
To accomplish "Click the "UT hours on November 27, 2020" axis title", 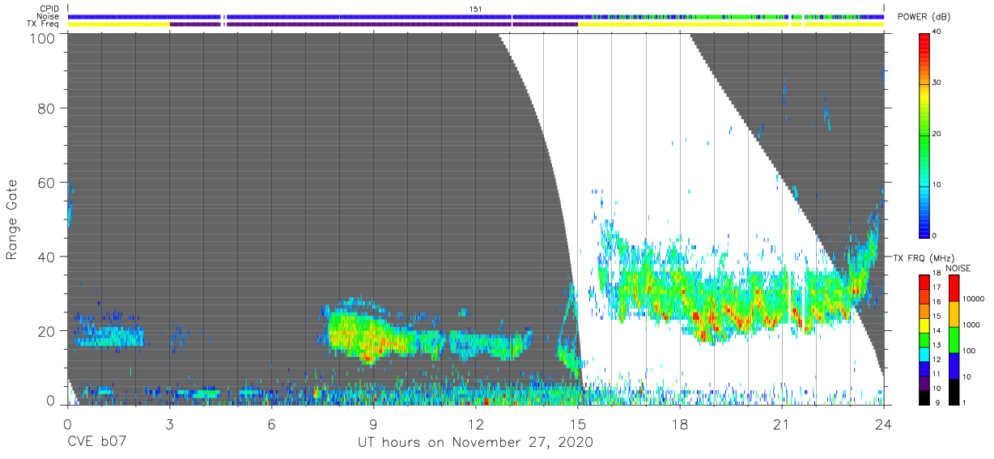I will tap(476, 443).
